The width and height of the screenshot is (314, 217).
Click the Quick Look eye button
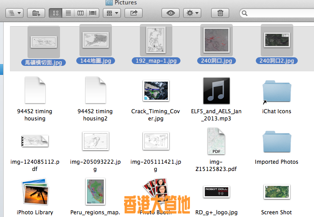[171, 13]
